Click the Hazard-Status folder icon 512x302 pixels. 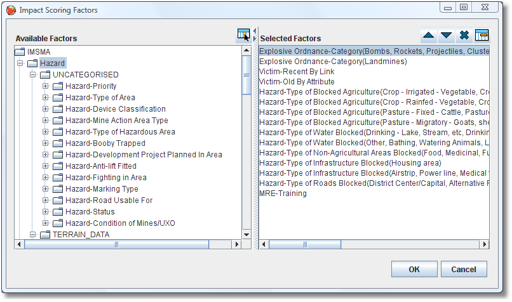tap(58, 212)
